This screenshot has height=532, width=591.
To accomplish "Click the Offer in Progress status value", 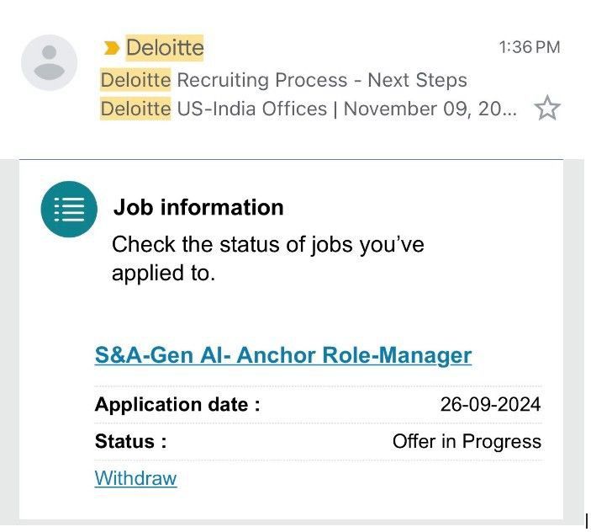I will click(467, 441).
